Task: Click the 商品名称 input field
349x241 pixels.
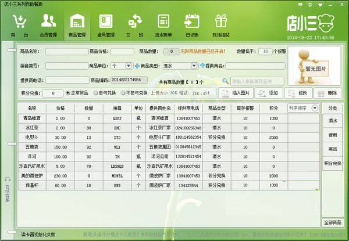Action: click(66, 51)
